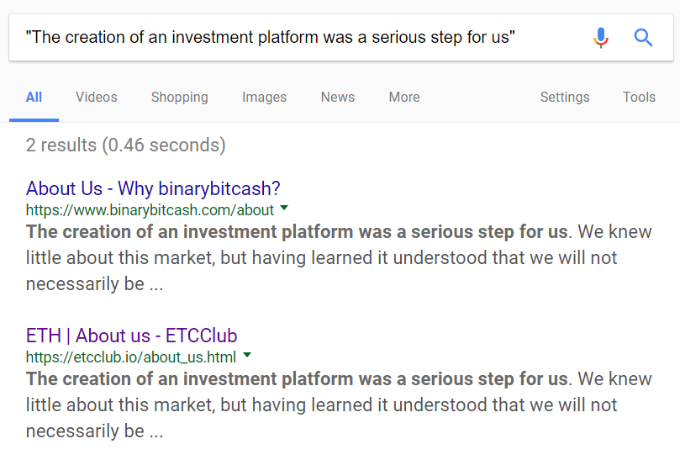680x460 pixels.
Task: Click the binarybitcash result snippet text
Action: tap(338, 258)
